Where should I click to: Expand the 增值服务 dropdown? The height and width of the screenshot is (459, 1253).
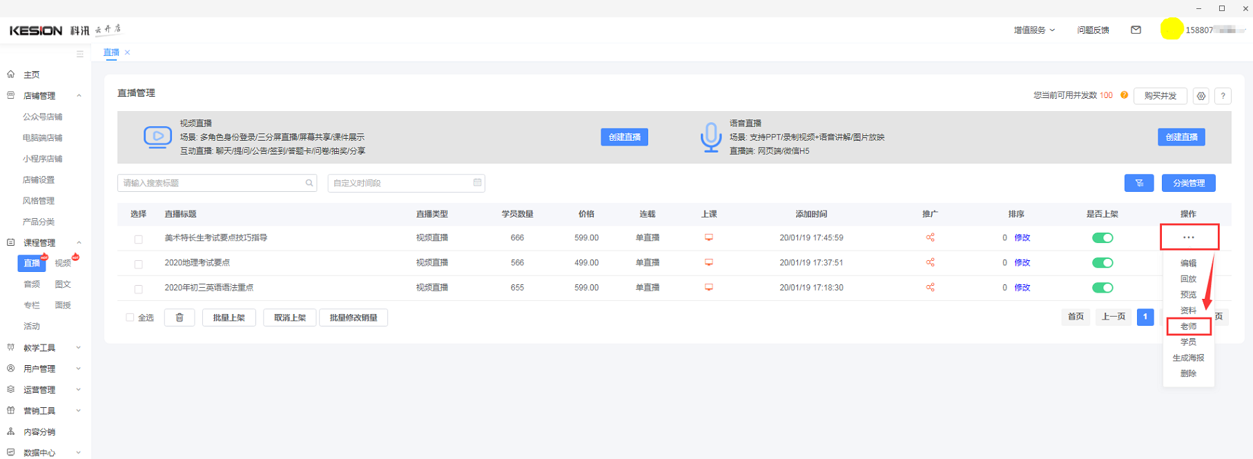[1033, 30]
